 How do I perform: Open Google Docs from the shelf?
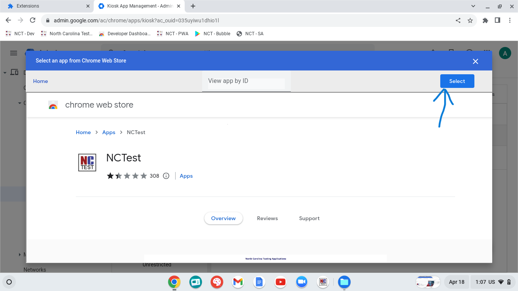click(259, 282)
